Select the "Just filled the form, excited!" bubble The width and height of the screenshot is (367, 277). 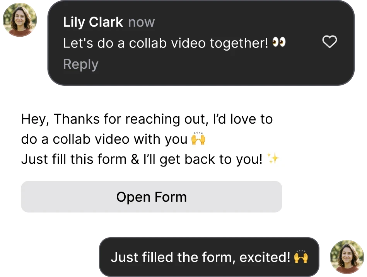(x=209, y=257)
